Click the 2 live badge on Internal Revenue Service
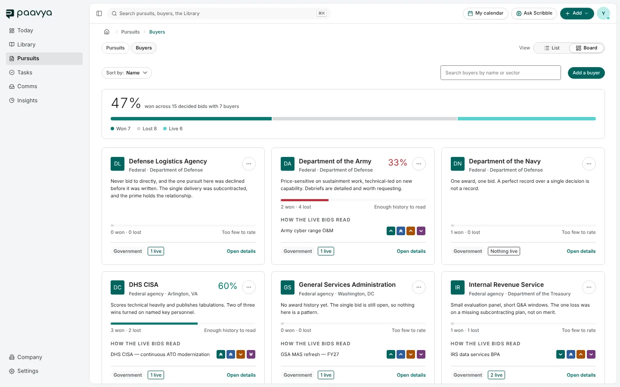 pos(496,375)
